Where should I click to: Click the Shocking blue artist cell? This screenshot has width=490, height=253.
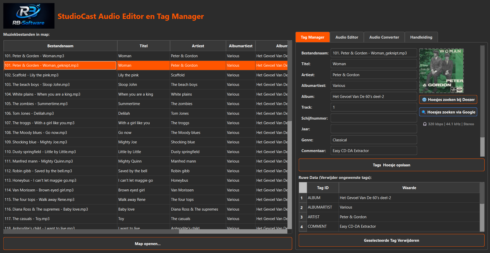pyautogui.click(x=198, y=142)
